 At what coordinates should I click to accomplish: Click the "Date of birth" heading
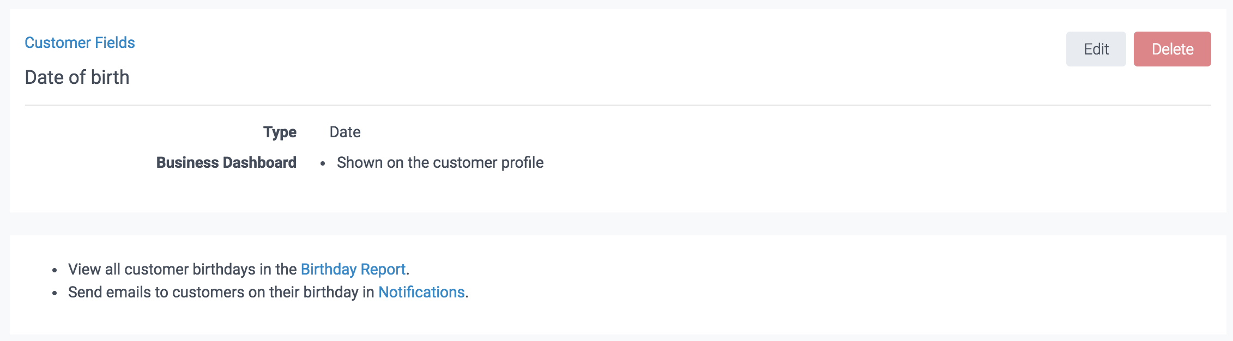pyautogui.click(x=77, y=77)
